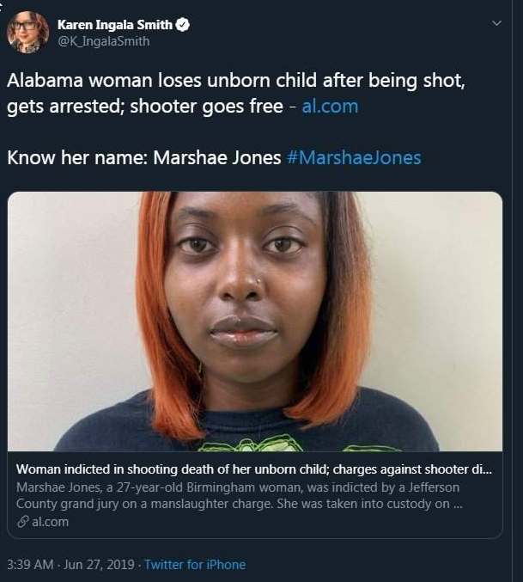The image size is (523, 582).
Task: Click the al.com domain in card footer
Action: [50, 522]
